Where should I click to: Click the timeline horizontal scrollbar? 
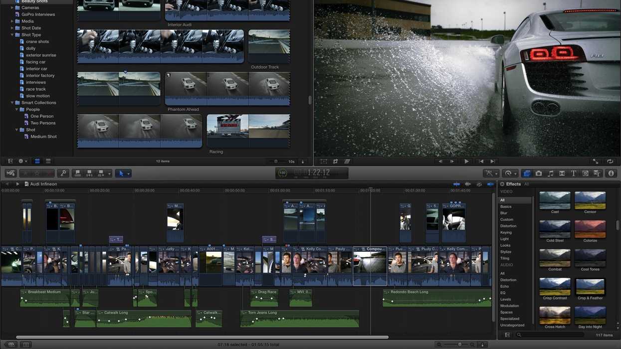[x=202, y=338]
